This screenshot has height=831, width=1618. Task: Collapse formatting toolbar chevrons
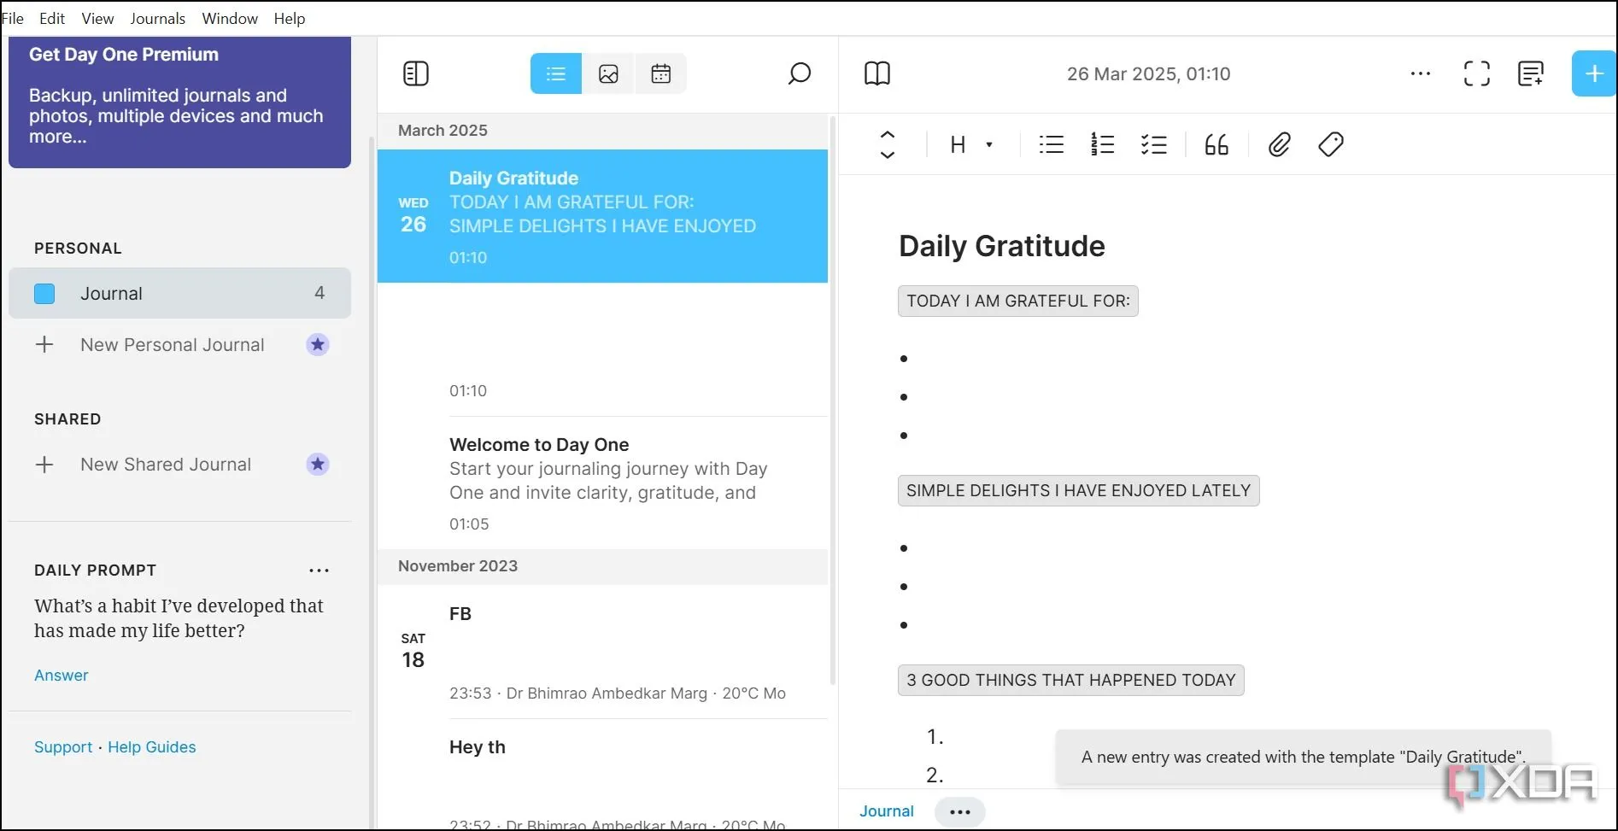[x=888, y=144]
